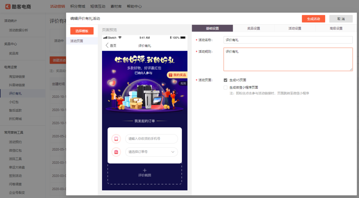359x198 pixels.
Task: Open 活动预约 in the sidebar
Action: (x=15, y=142)
